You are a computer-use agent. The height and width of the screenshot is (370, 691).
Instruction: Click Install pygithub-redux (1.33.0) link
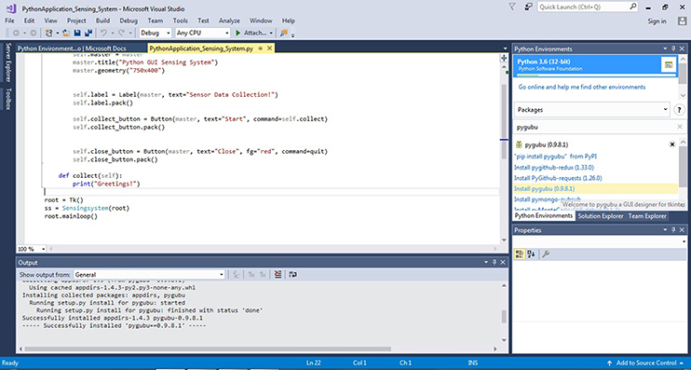554,167
